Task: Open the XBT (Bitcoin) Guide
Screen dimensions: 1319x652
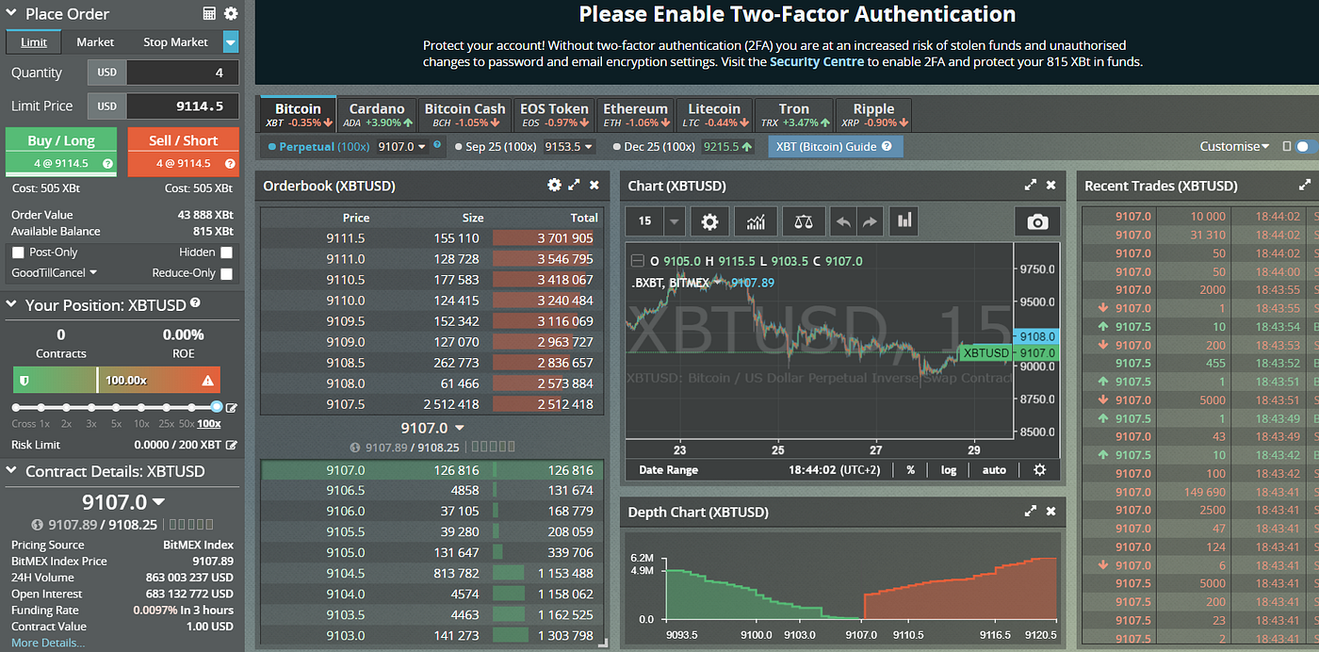Action: [x=836, y=146]
